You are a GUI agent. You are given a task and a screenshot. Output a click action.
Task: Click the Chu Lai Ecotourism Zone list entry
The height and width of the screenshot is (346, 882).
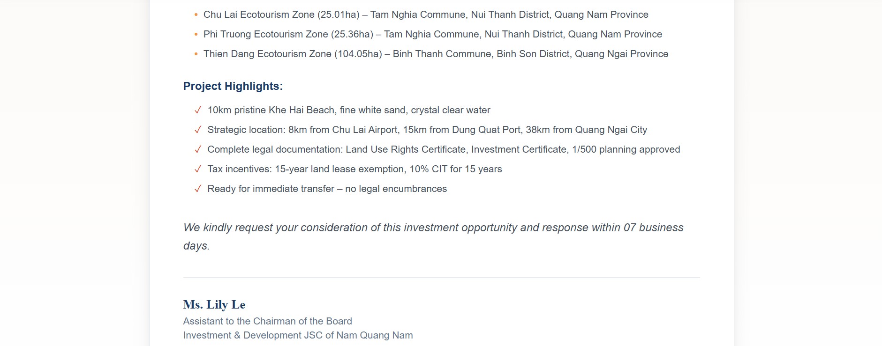coord(426,15)
